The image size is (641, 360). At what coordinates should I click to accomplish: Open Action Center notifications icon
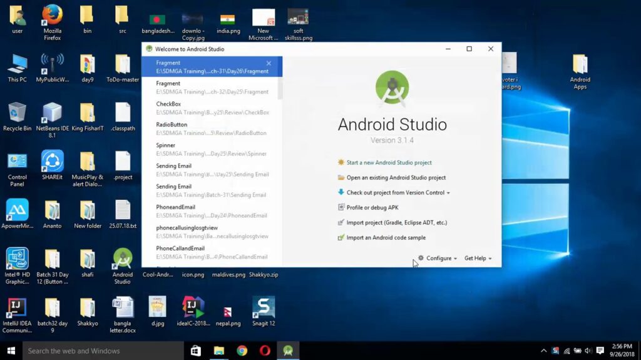pos(600,351)
